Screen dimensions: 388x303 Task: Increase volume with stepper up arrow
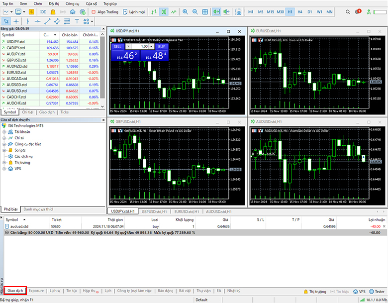coord(151,47)
